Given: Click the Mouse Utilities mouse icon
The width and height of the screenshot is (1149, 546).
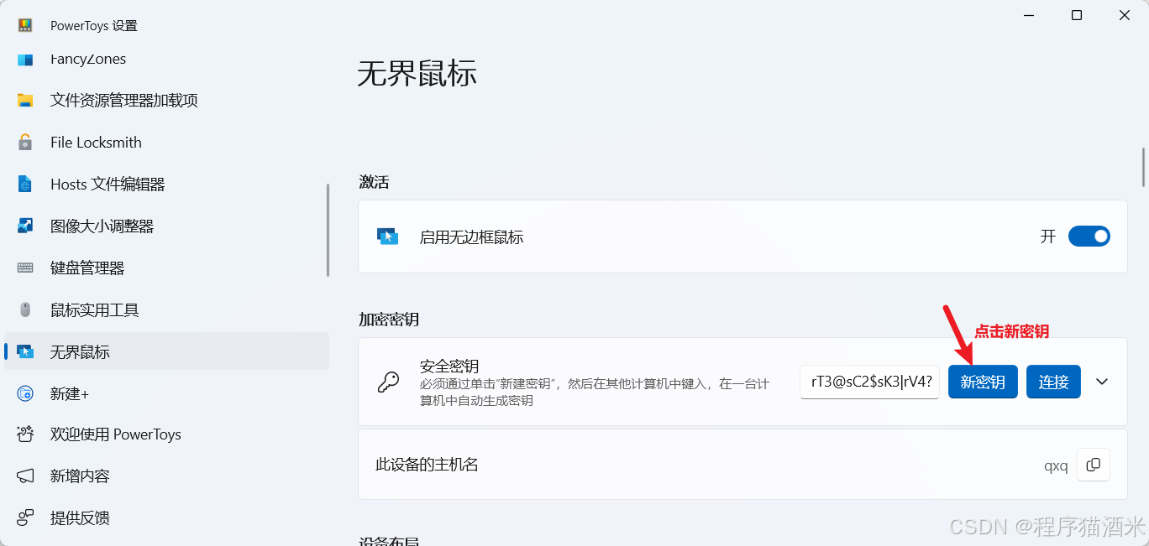Looking at the screenshot, I should tap(25, 310).
